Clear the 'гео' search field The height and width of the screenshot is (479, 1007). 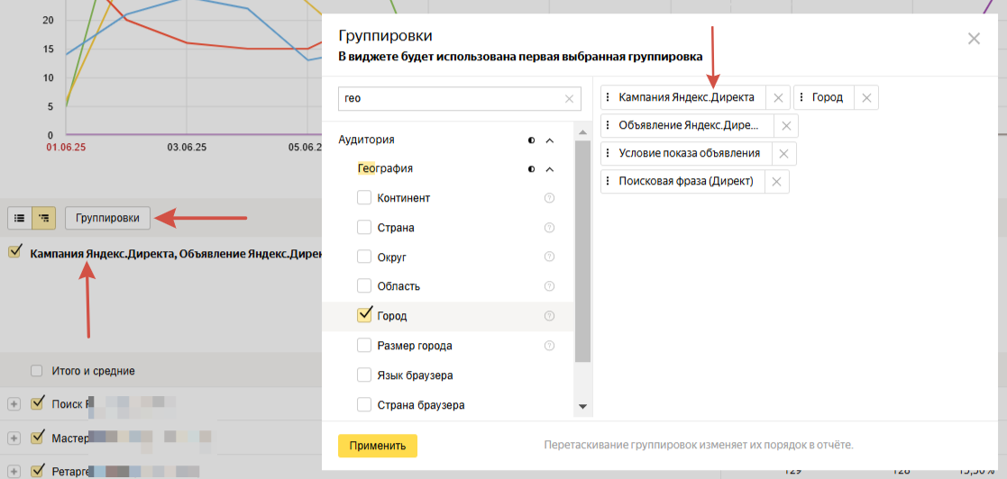pyautogui.click(x=569, y=99)
